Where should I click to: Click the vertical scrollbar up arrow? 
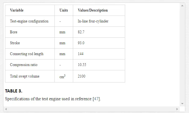(x=182, y=6)
